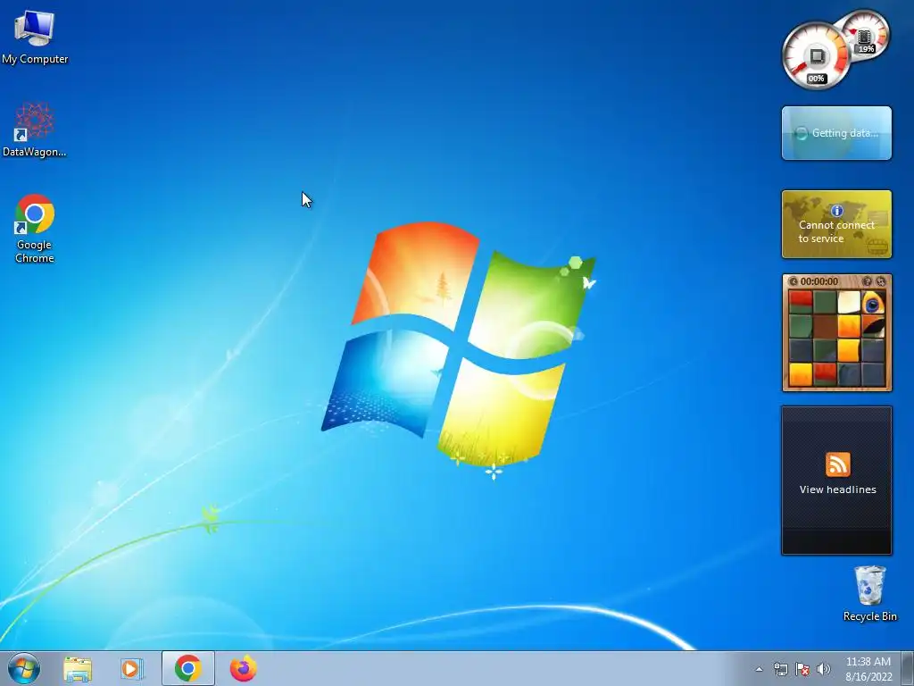Click the RSS feed icon in headlines gadget
The width and height of the screenshot is (914, 686).
[x=837, y=464]
